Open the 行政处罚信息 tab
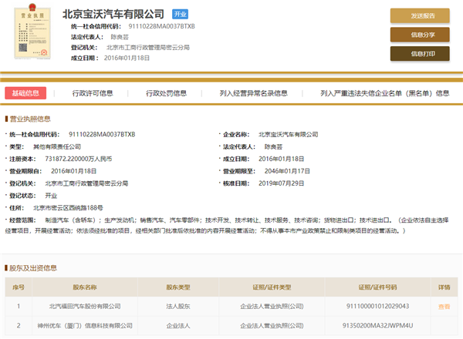The height and width of the screenshot is (339, 463). coord(166,93)
